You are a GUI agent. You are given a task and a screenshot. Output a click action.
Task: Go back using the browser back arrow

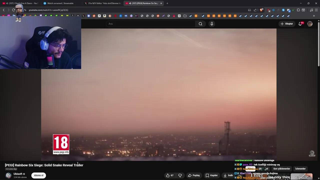tap(3, 10)
